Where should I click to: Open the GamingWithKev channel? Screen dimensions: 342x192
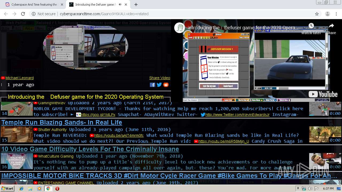(x=52, y=103)
